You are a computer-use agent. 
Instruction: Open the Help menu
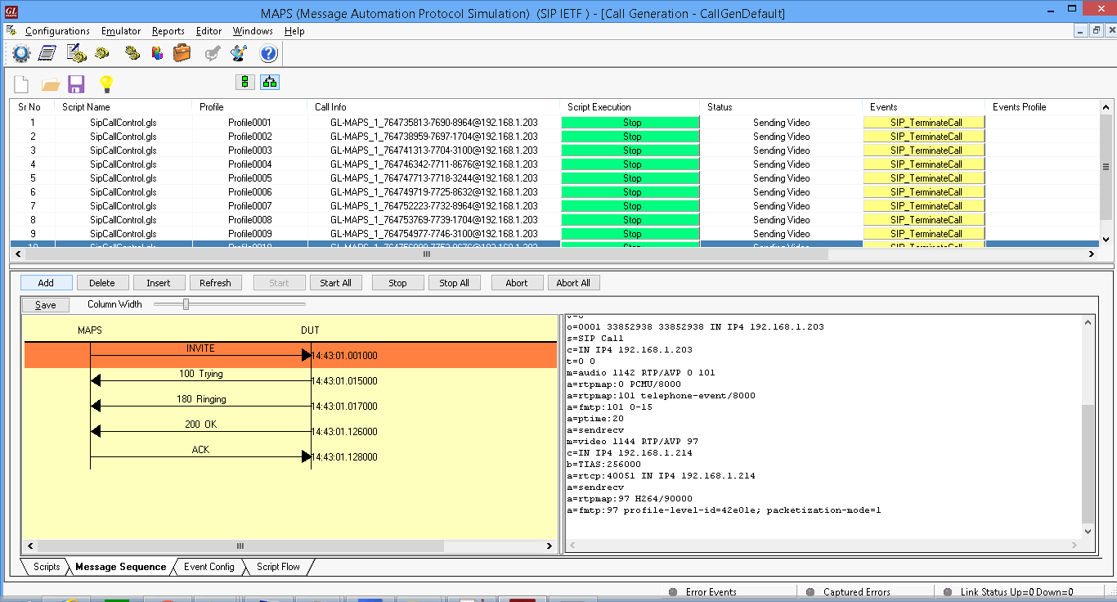coord(294,31)
